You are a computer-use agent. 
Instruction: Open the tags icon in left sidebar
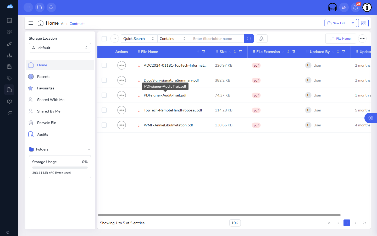(x=9, y=78)
